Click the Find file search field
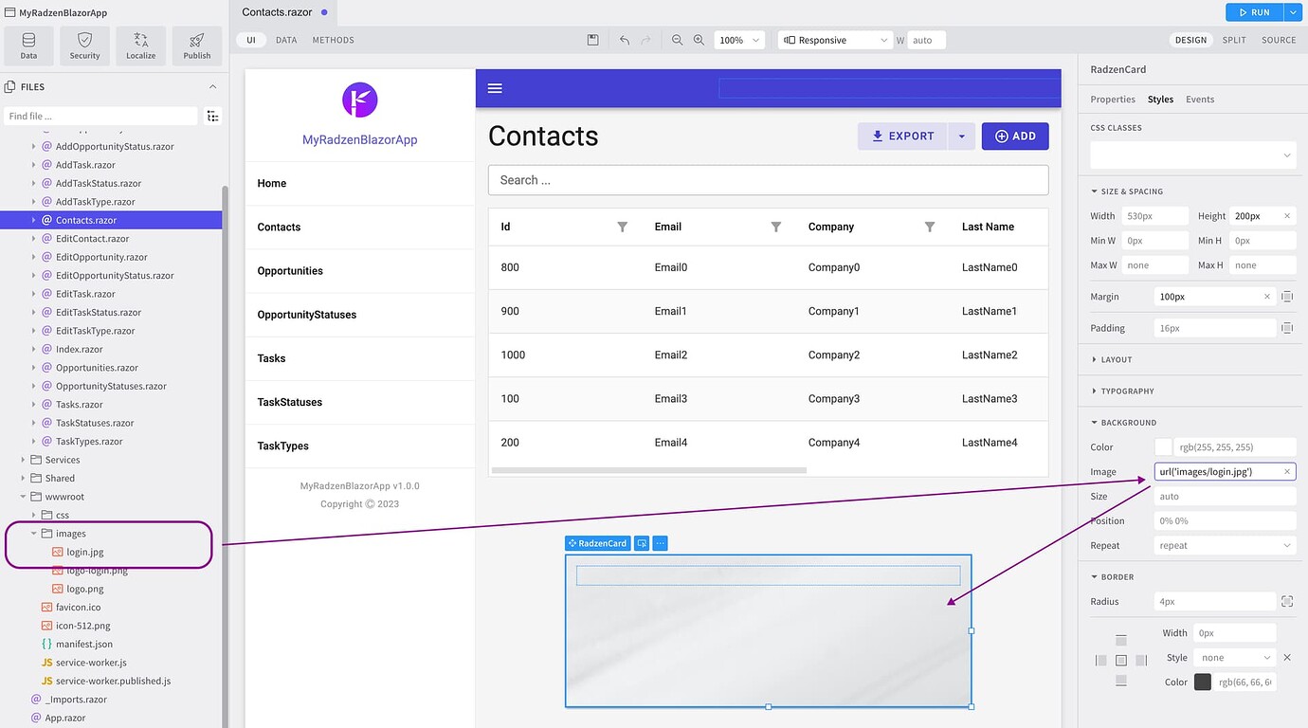This screenshot has height=728, width=1308. tap(100, 116)
